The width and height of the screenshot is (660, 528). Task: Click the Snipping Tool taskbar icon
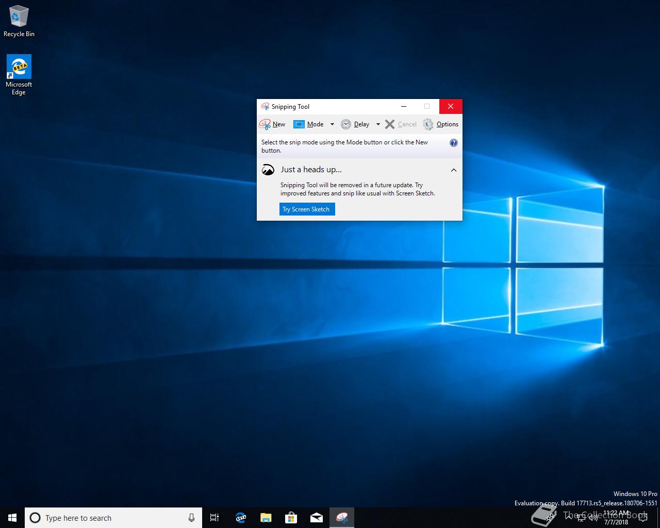pos(342,518)
